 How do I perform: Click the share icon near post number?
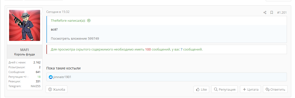click(265, 13)
